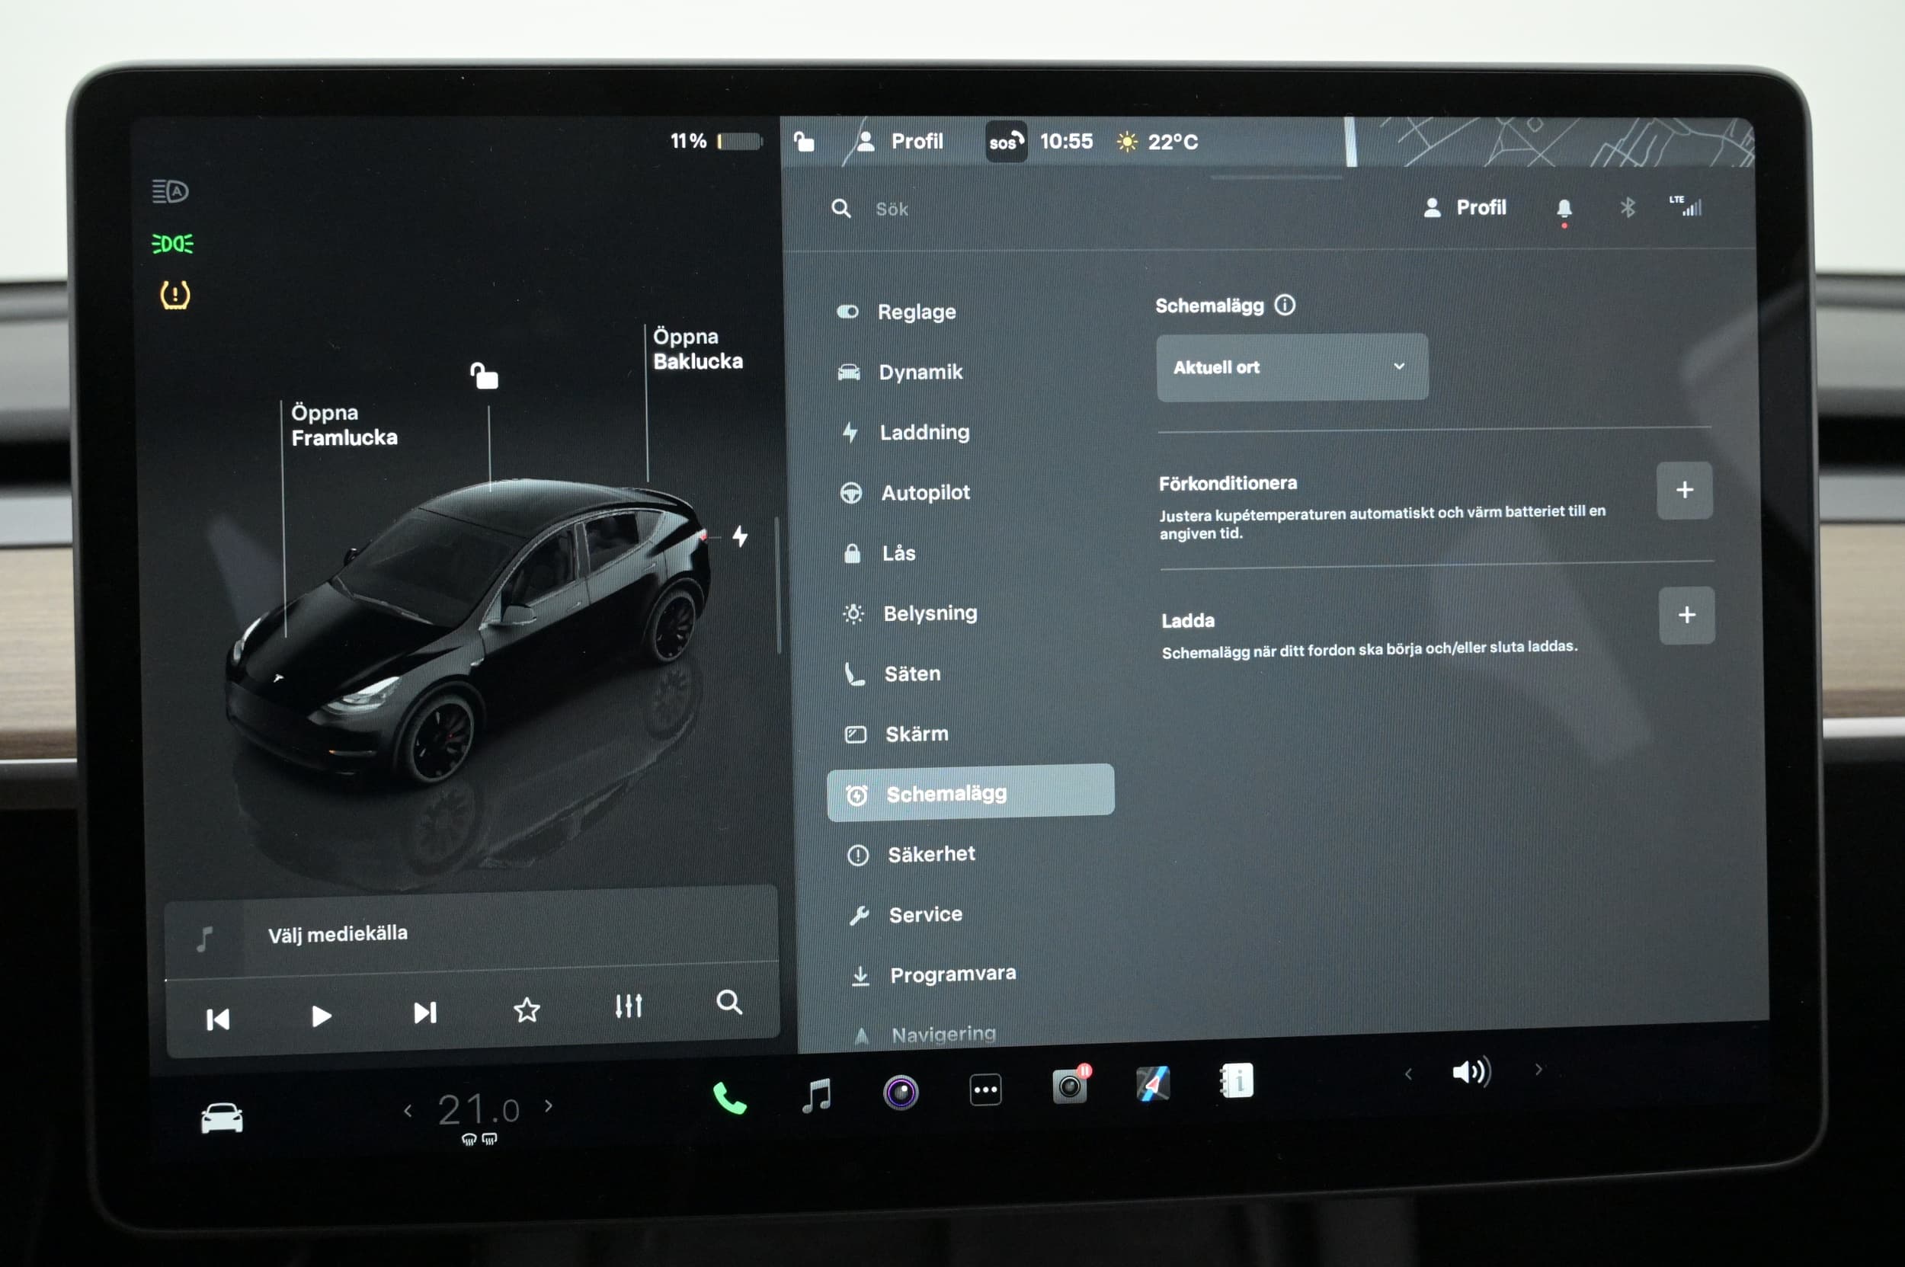Image resolution: width=1905 pixels, height=1267 pixels.
Task: Open the Navigering menu item
Action: point(924,1035)
